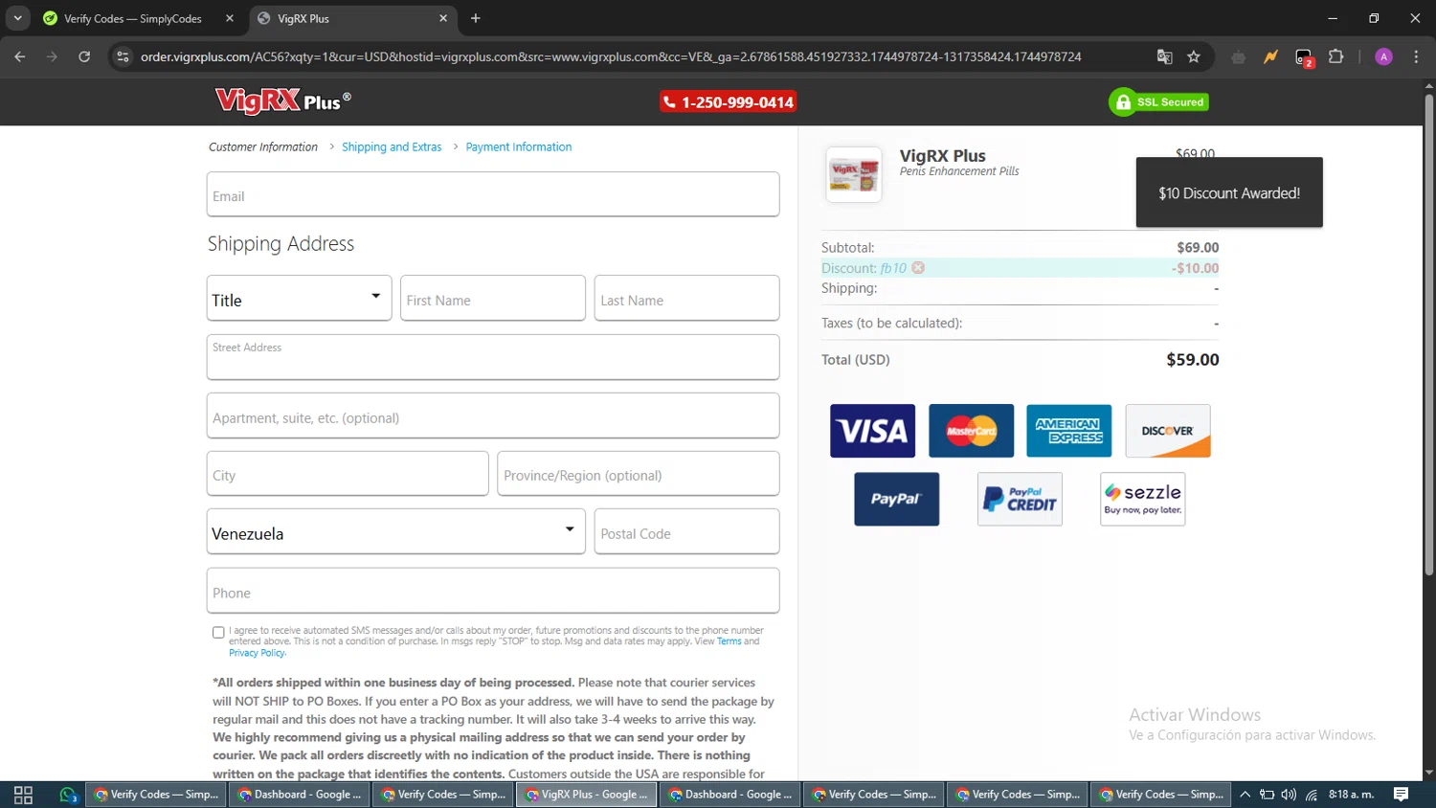Close the Verify Codes SimplyCodes tab
This screenshot has width=1436, height=808.
point(230,18)
